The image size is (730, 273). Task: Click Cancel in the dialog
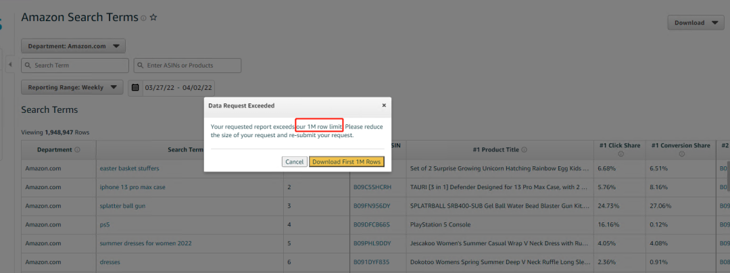coord(294,162)
